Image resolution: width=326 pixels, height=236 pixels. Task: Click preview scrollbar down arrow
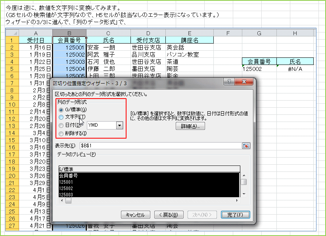point(244,194)
